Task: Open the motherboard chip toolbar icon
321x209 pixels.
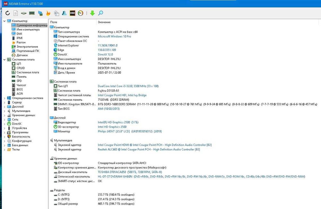Action: (23, 13)
